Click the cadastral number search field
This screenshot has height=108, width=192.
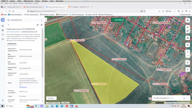(x=25, y=20)
